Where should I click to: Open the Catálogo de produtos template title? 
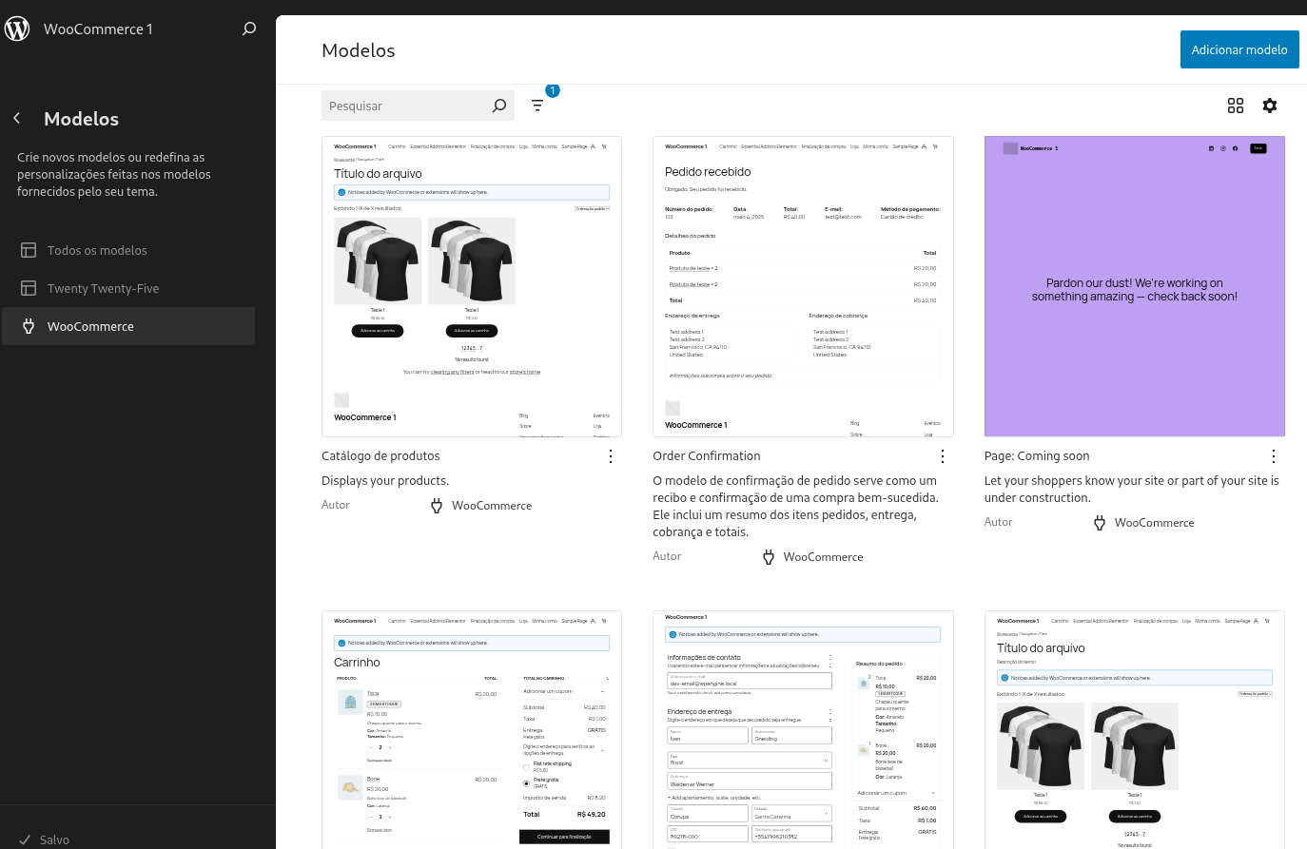pos(380,456)
